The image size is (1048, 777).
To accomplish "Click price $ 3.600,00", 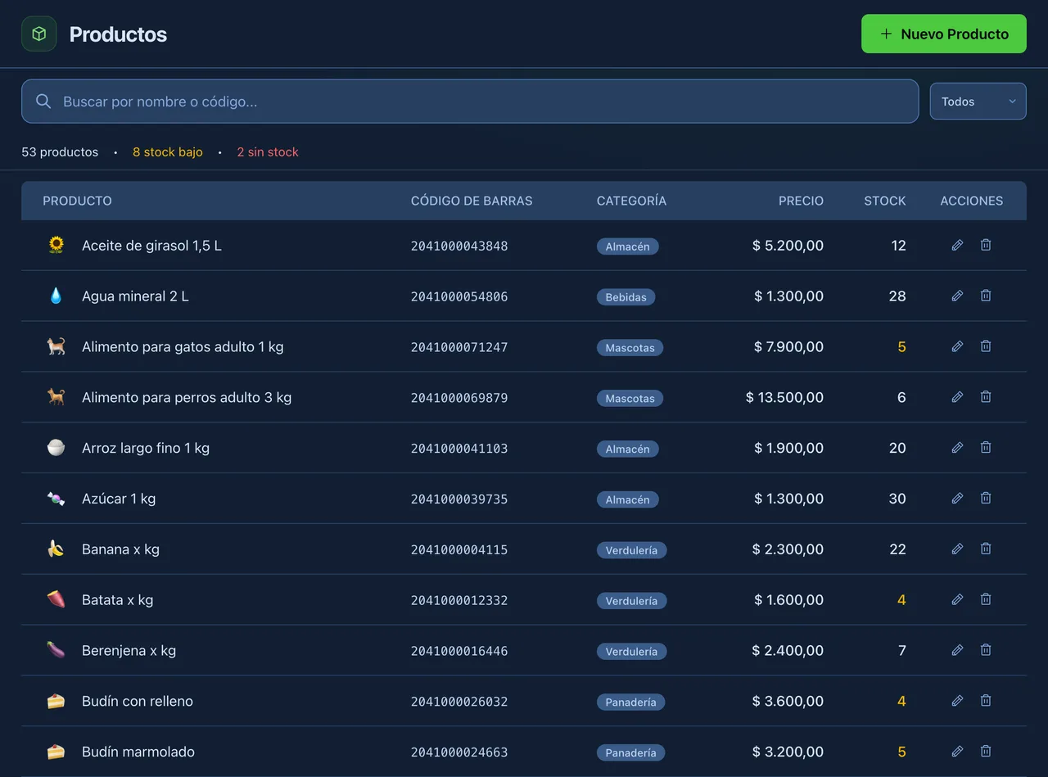I will tap(788, 701).
